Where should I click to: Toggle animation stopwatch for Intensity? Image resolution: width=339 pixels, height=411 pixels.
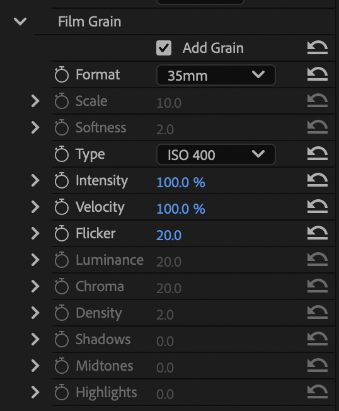[x=62, y=180]
